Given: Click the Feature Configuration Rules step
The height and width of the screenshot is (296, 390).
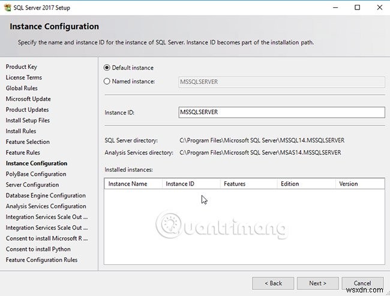Looking at the screenshot, I should click(x=41, y=259).
